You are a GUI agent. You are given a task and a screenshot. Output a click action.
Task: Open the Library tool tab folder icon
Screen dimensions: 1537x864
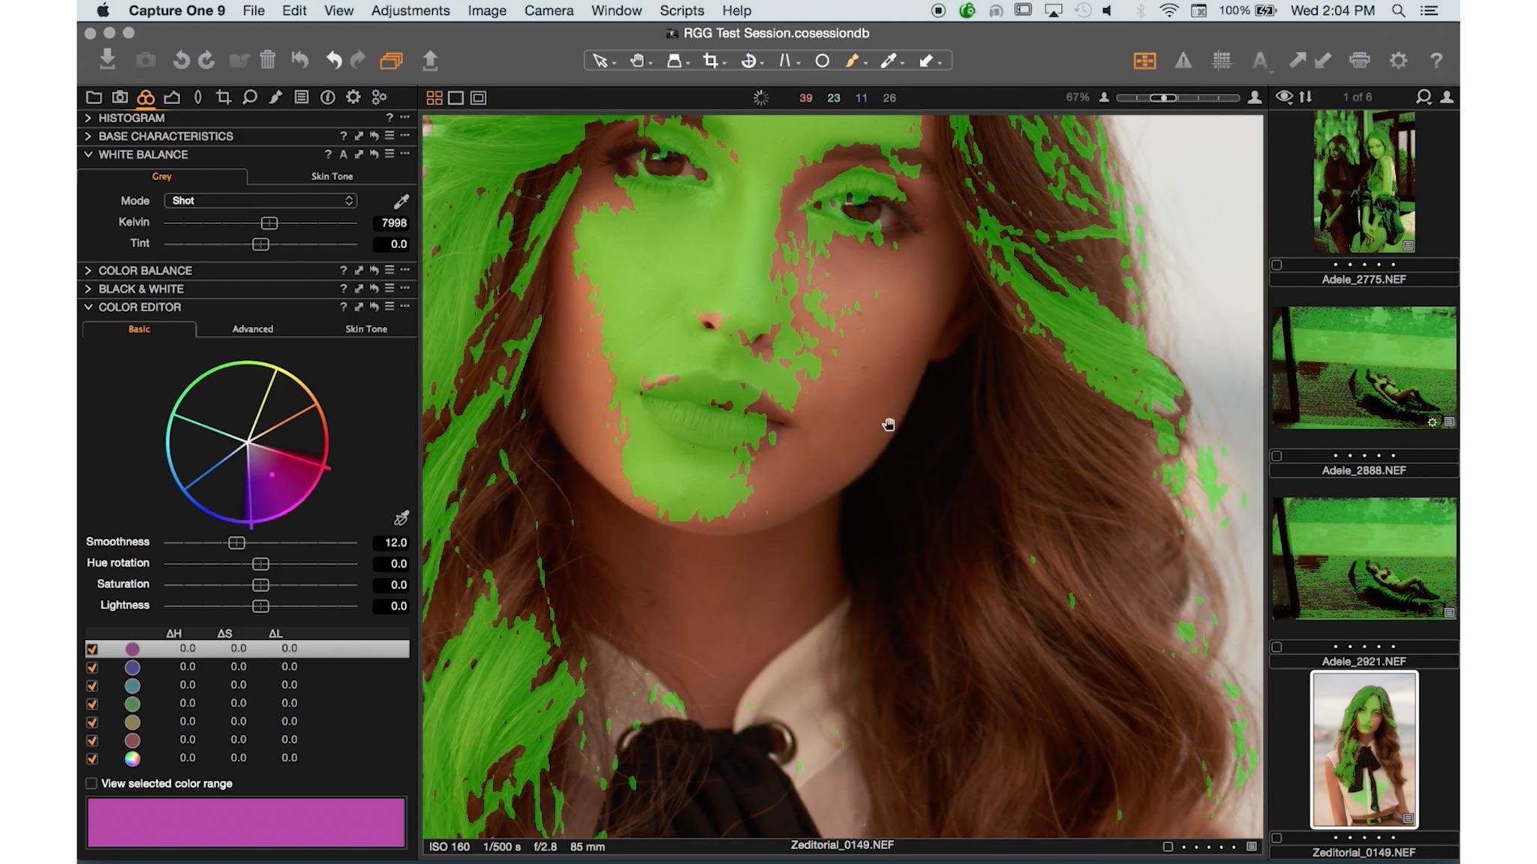pyautogui.click(x=95, y=97)
